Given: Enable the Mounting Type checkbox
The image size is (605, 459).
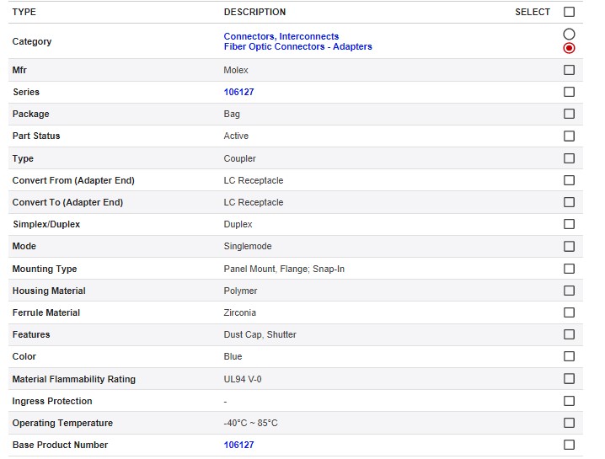Looking at the screenshot, I should [x=569, y=269].
